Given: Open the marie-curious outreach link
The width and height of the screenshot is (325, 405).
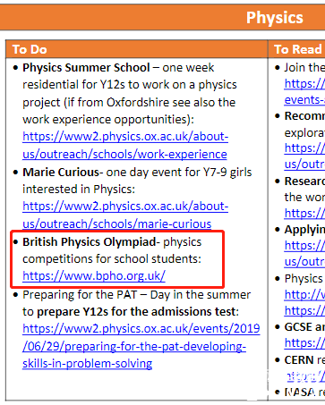Looking at the screenshot, I should click(125, 215).
